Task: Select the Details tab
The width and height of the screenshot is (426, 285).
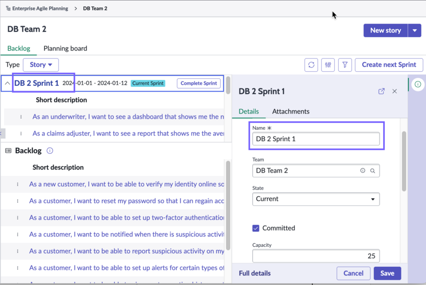Action: pyautogui.click(x=249, y=111)
